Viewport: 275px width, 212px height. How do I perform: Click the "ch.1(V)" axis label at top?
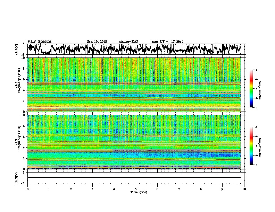[x=17, y=49]
